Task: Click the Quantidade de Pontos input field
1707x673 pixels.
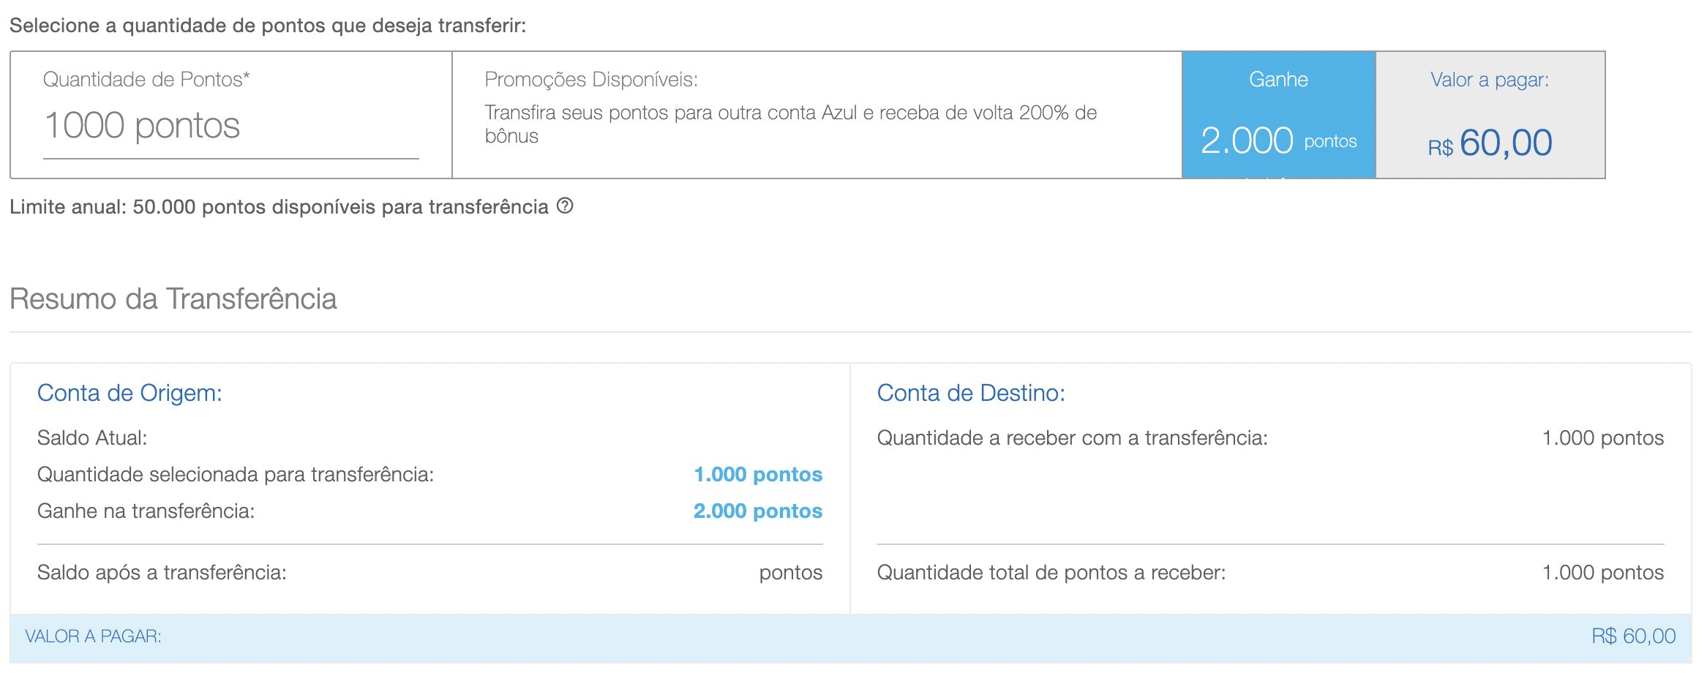Action: click(230, 126)
